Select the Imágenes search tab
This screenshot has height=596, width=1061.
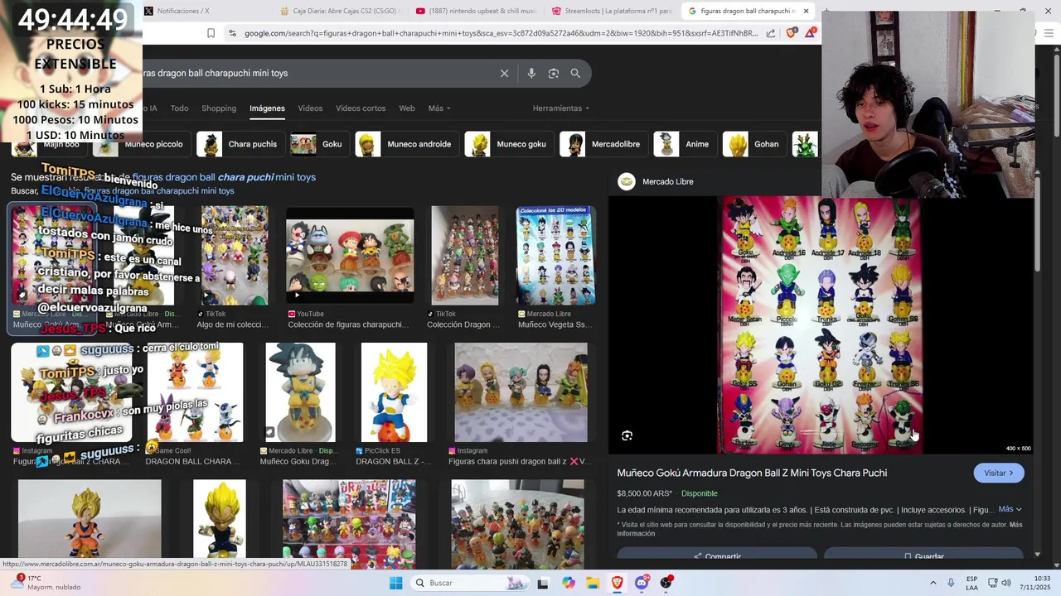pyautogui.click(x=267, y=108)
